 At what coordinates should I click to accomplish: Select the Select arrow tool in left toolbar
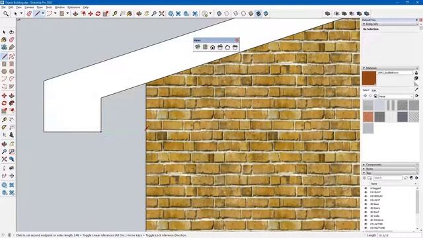(x=4, y=32)
